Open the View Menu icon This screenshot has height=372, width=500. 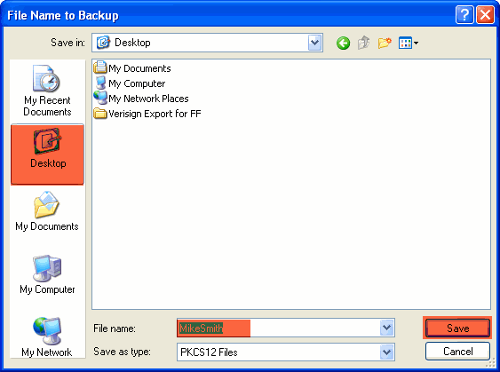(409, 43)
